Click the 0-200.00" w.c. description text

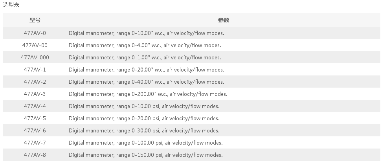tap(148, 94)
